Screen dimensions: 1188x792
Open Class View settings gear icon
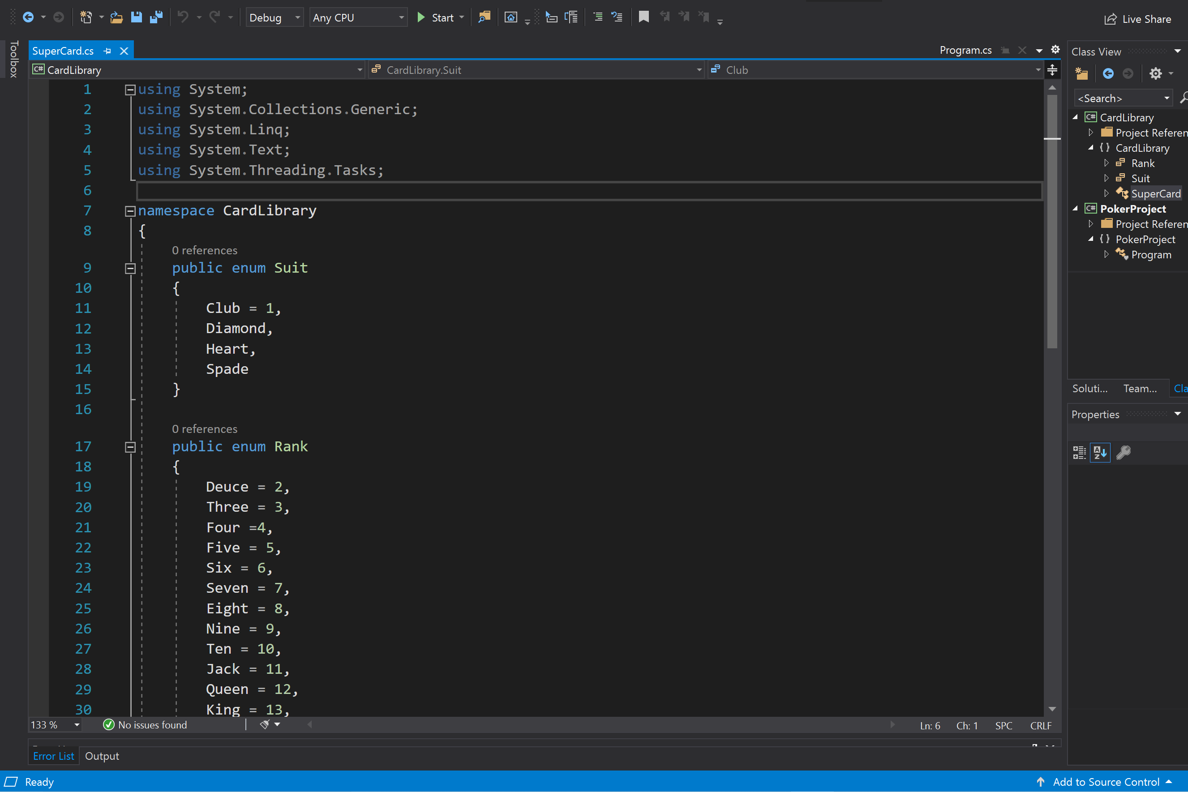point(1156,73)
